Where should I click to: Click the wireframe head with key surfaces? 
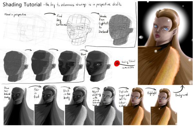tap(79, 29)
